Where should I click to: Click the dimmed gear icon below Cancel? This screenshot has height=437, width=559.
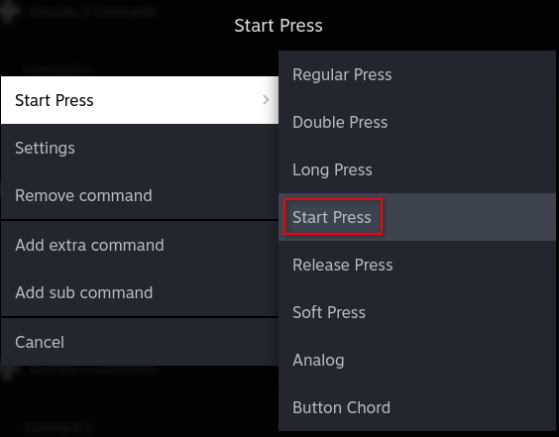tap(8, 372)
